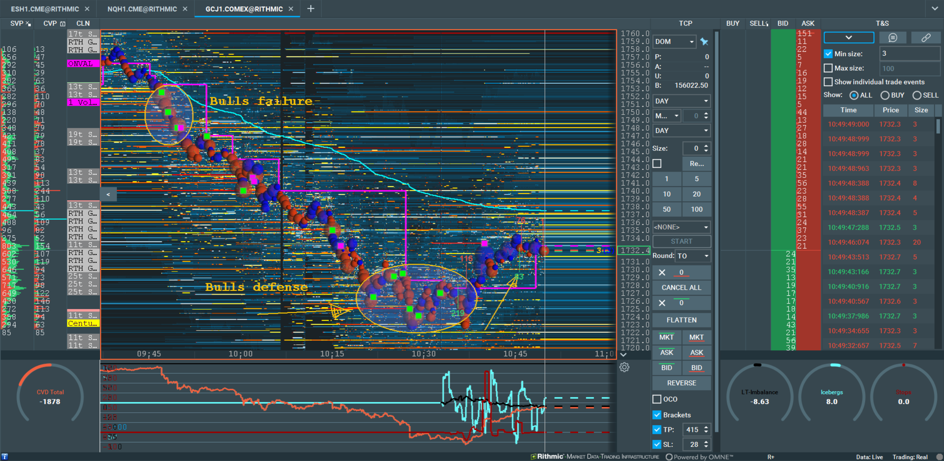944x461 pixels.
Task: Tick the checkbox beside the Re... button
Action: point(657,163)
